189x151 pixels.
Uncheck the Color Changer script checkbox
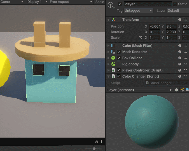[119, 77]
